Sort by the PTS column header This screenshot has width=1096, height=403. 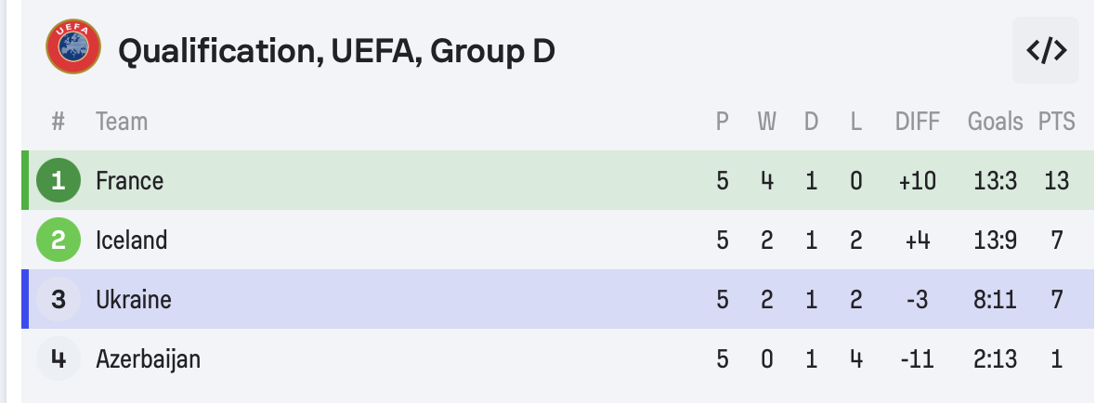click(x=1056, y=122)
